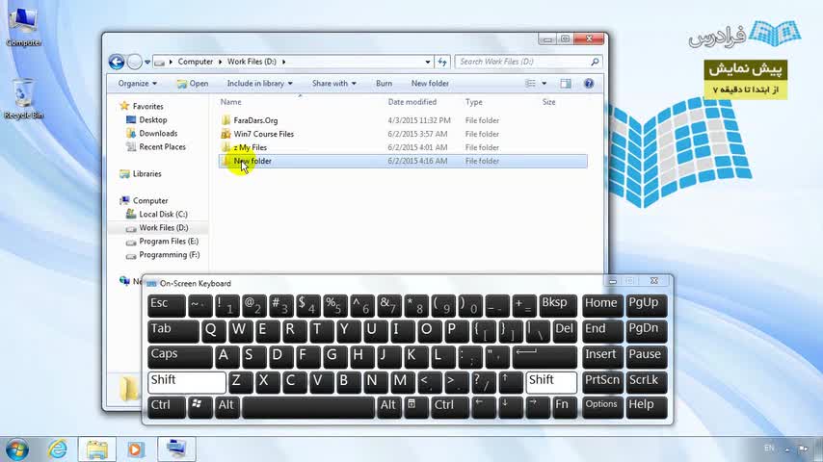Click the Open toolbar button

click(193, 84)
